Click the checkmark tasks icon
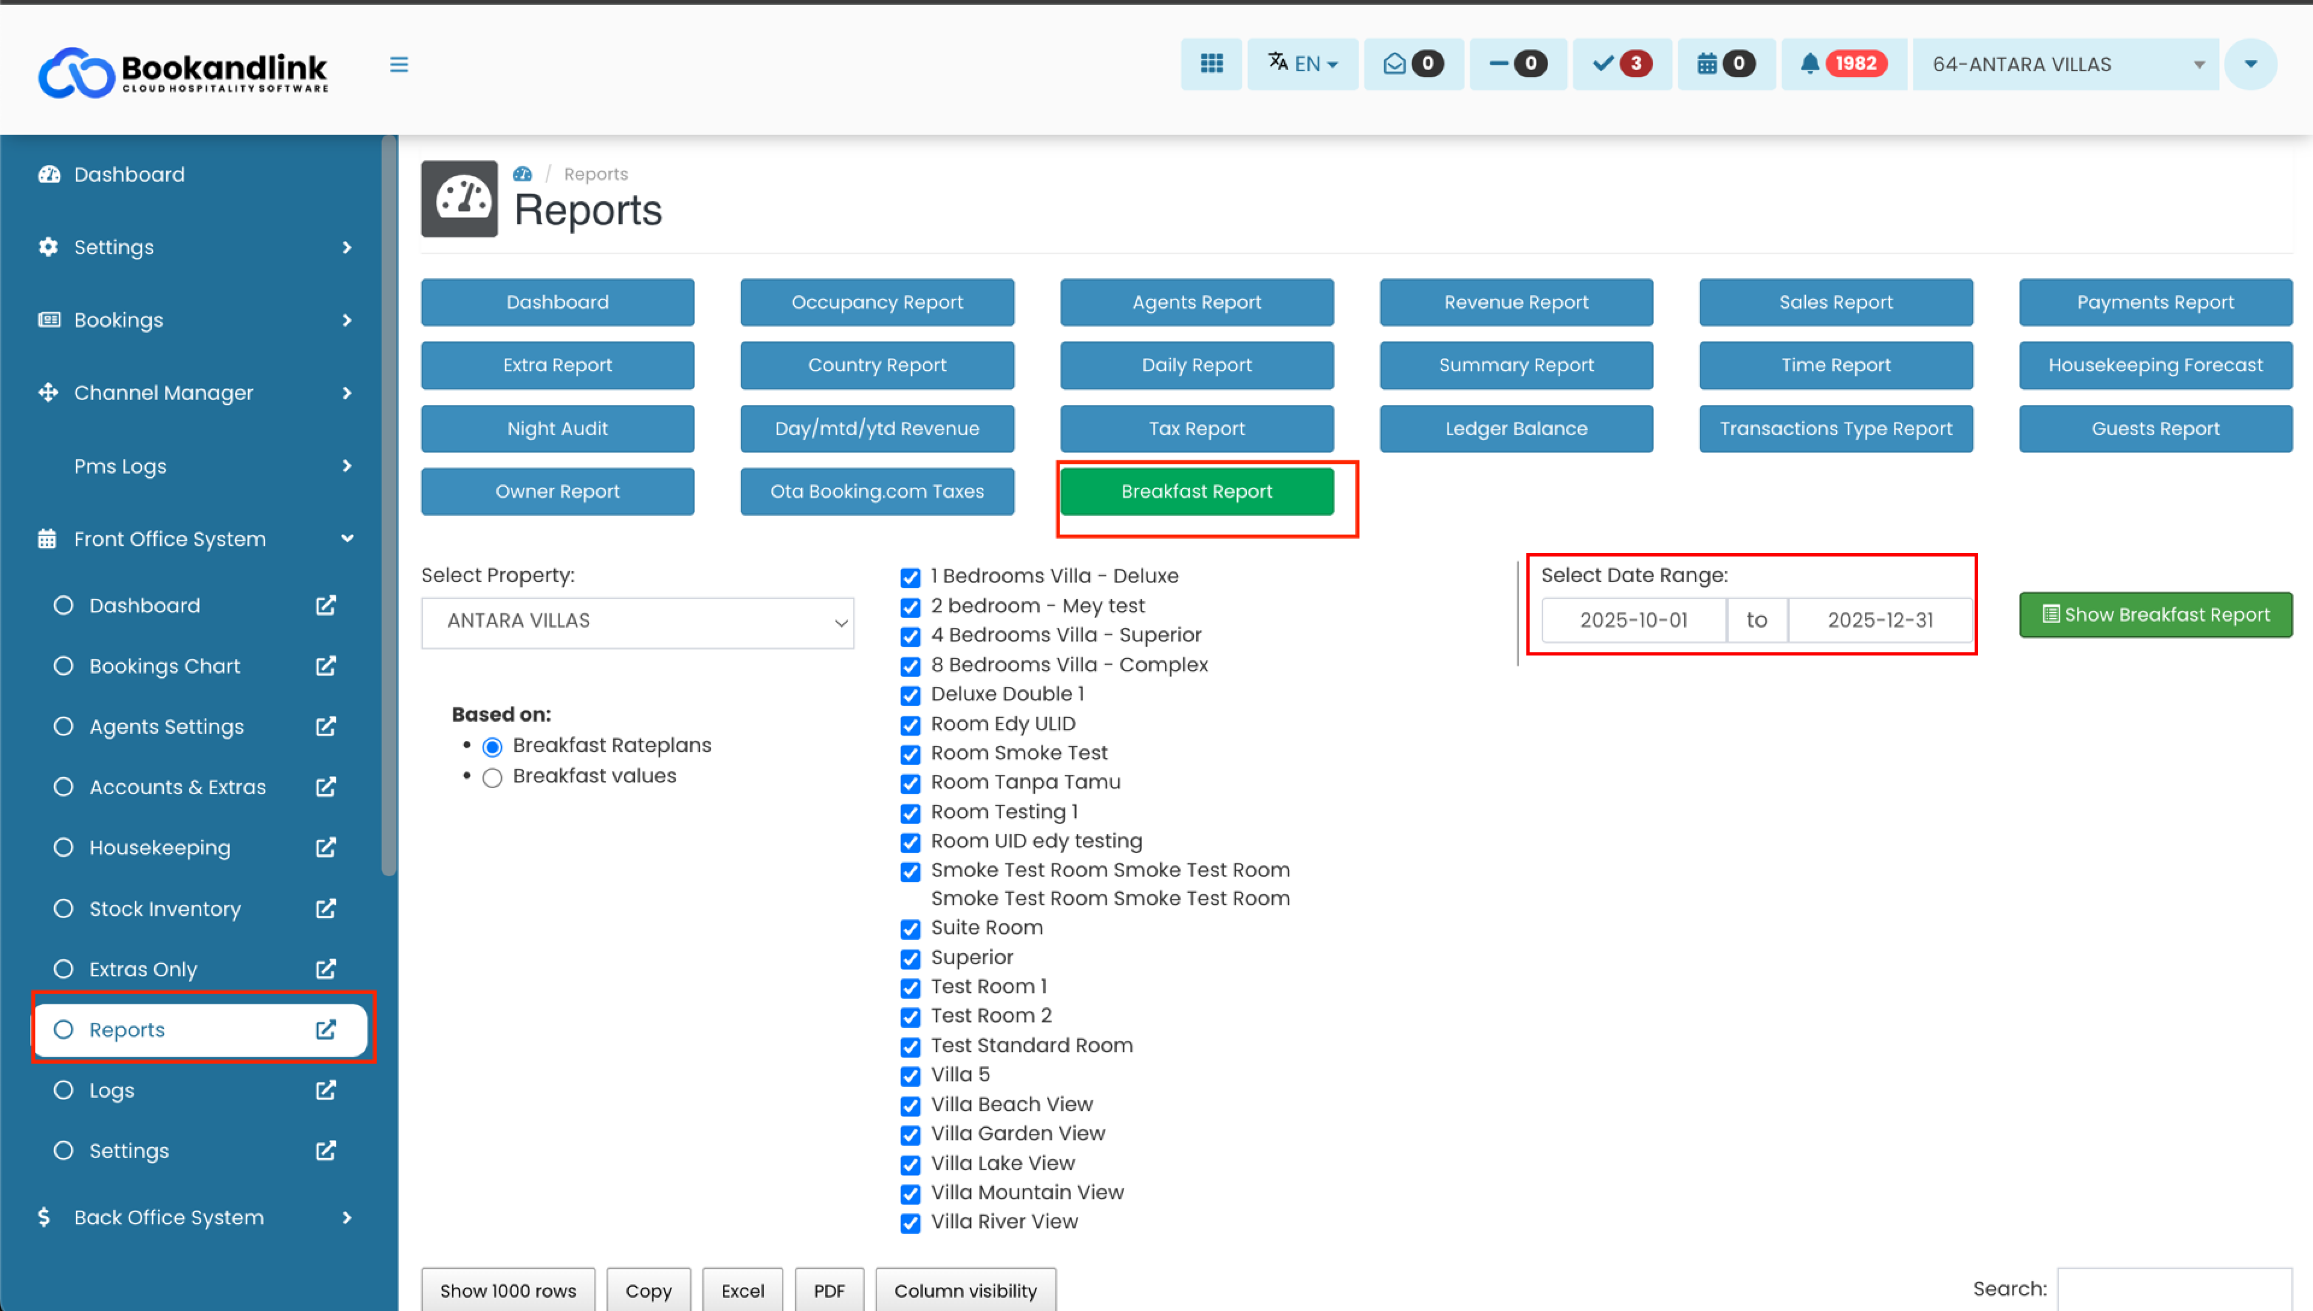The height and width of the screenshot is (1311, 2313). 1603,64
